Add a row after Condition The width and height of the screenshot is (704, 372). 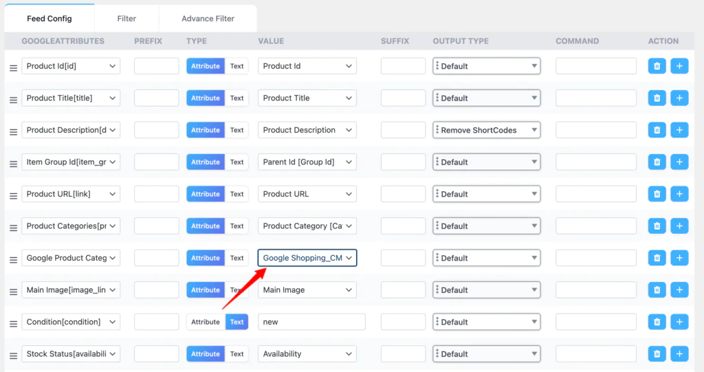679,322
